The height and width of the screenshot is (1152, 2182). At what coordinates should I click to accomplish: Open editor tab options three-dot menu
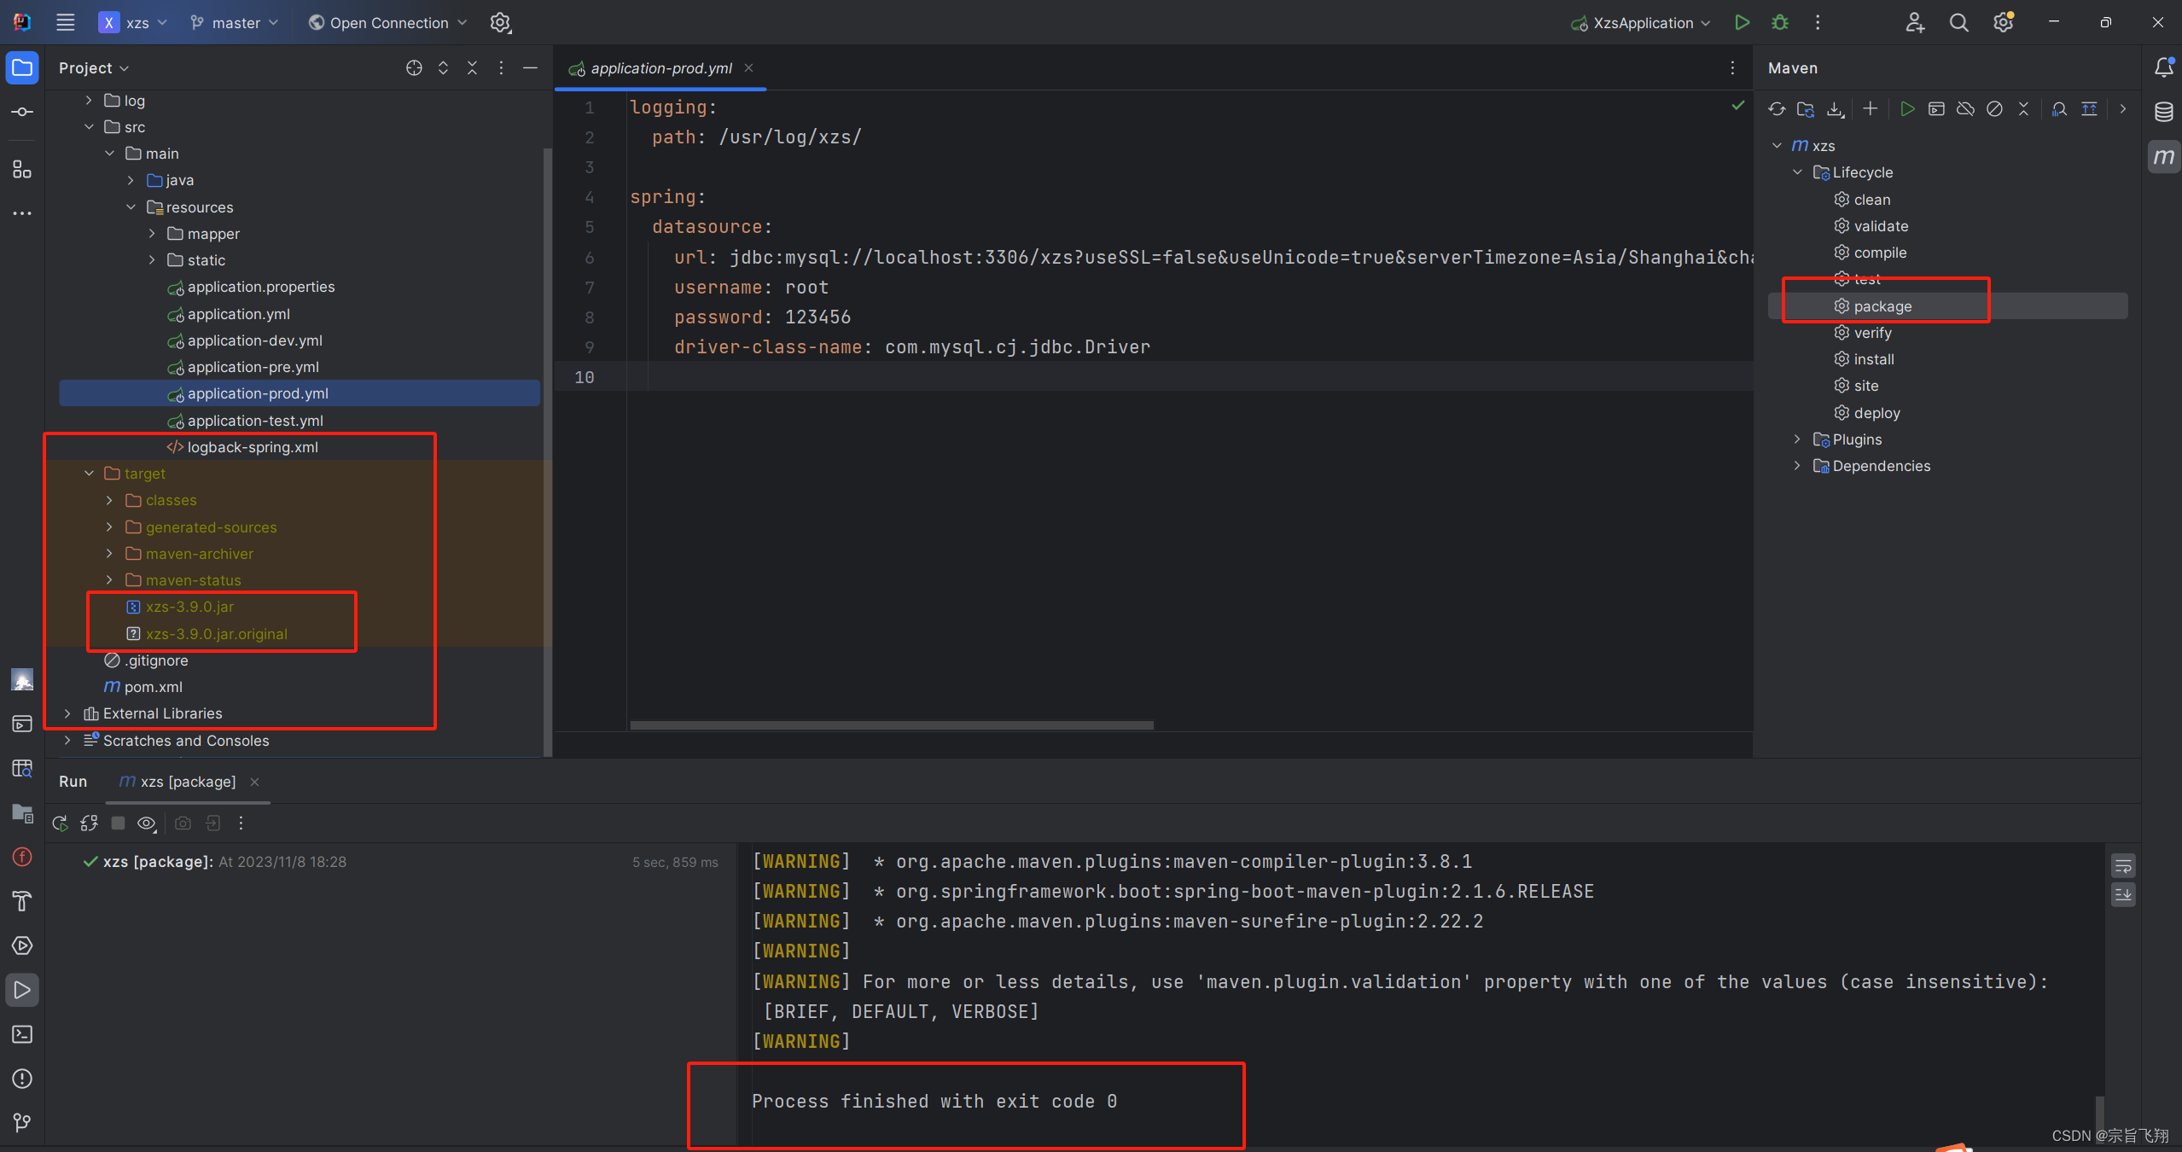pos(1732,68)
